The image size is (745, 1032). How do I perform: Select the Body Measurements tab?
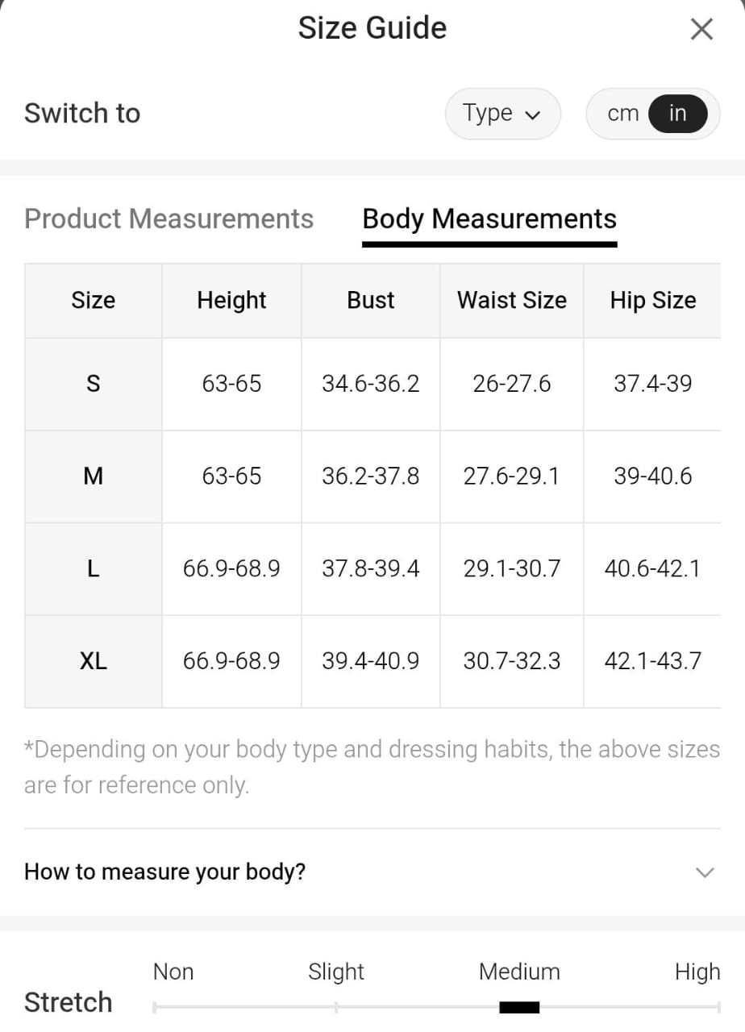coord(489,218)
